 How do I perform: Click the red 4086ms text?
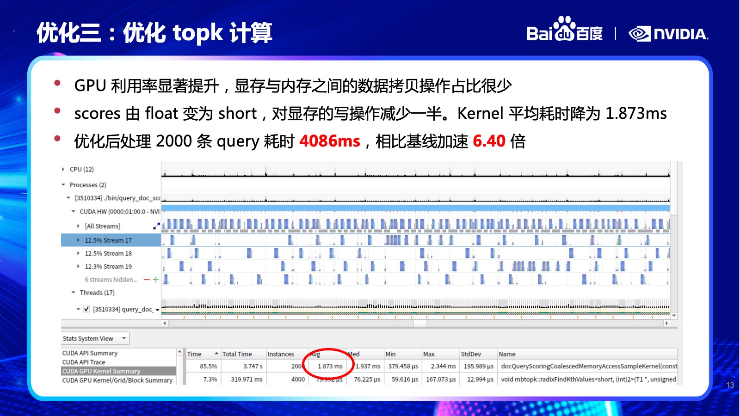click(x=330, y=141)
